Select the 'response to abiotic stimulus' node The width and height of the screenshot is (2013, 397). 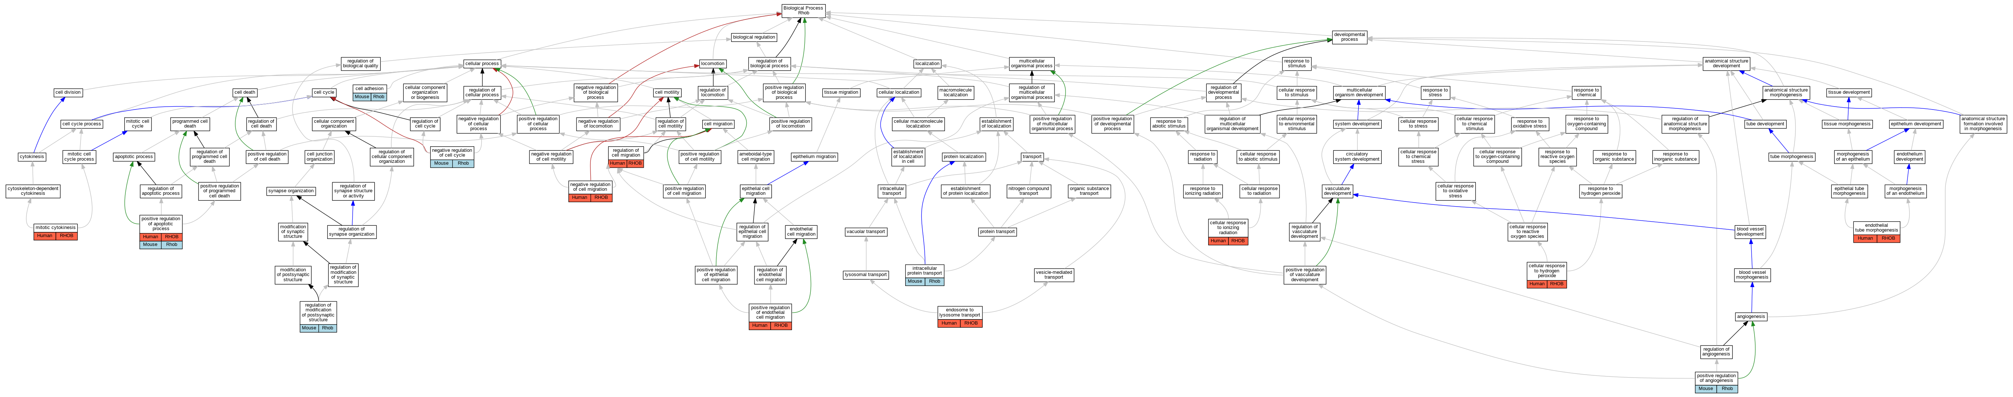pos(1169,124)
